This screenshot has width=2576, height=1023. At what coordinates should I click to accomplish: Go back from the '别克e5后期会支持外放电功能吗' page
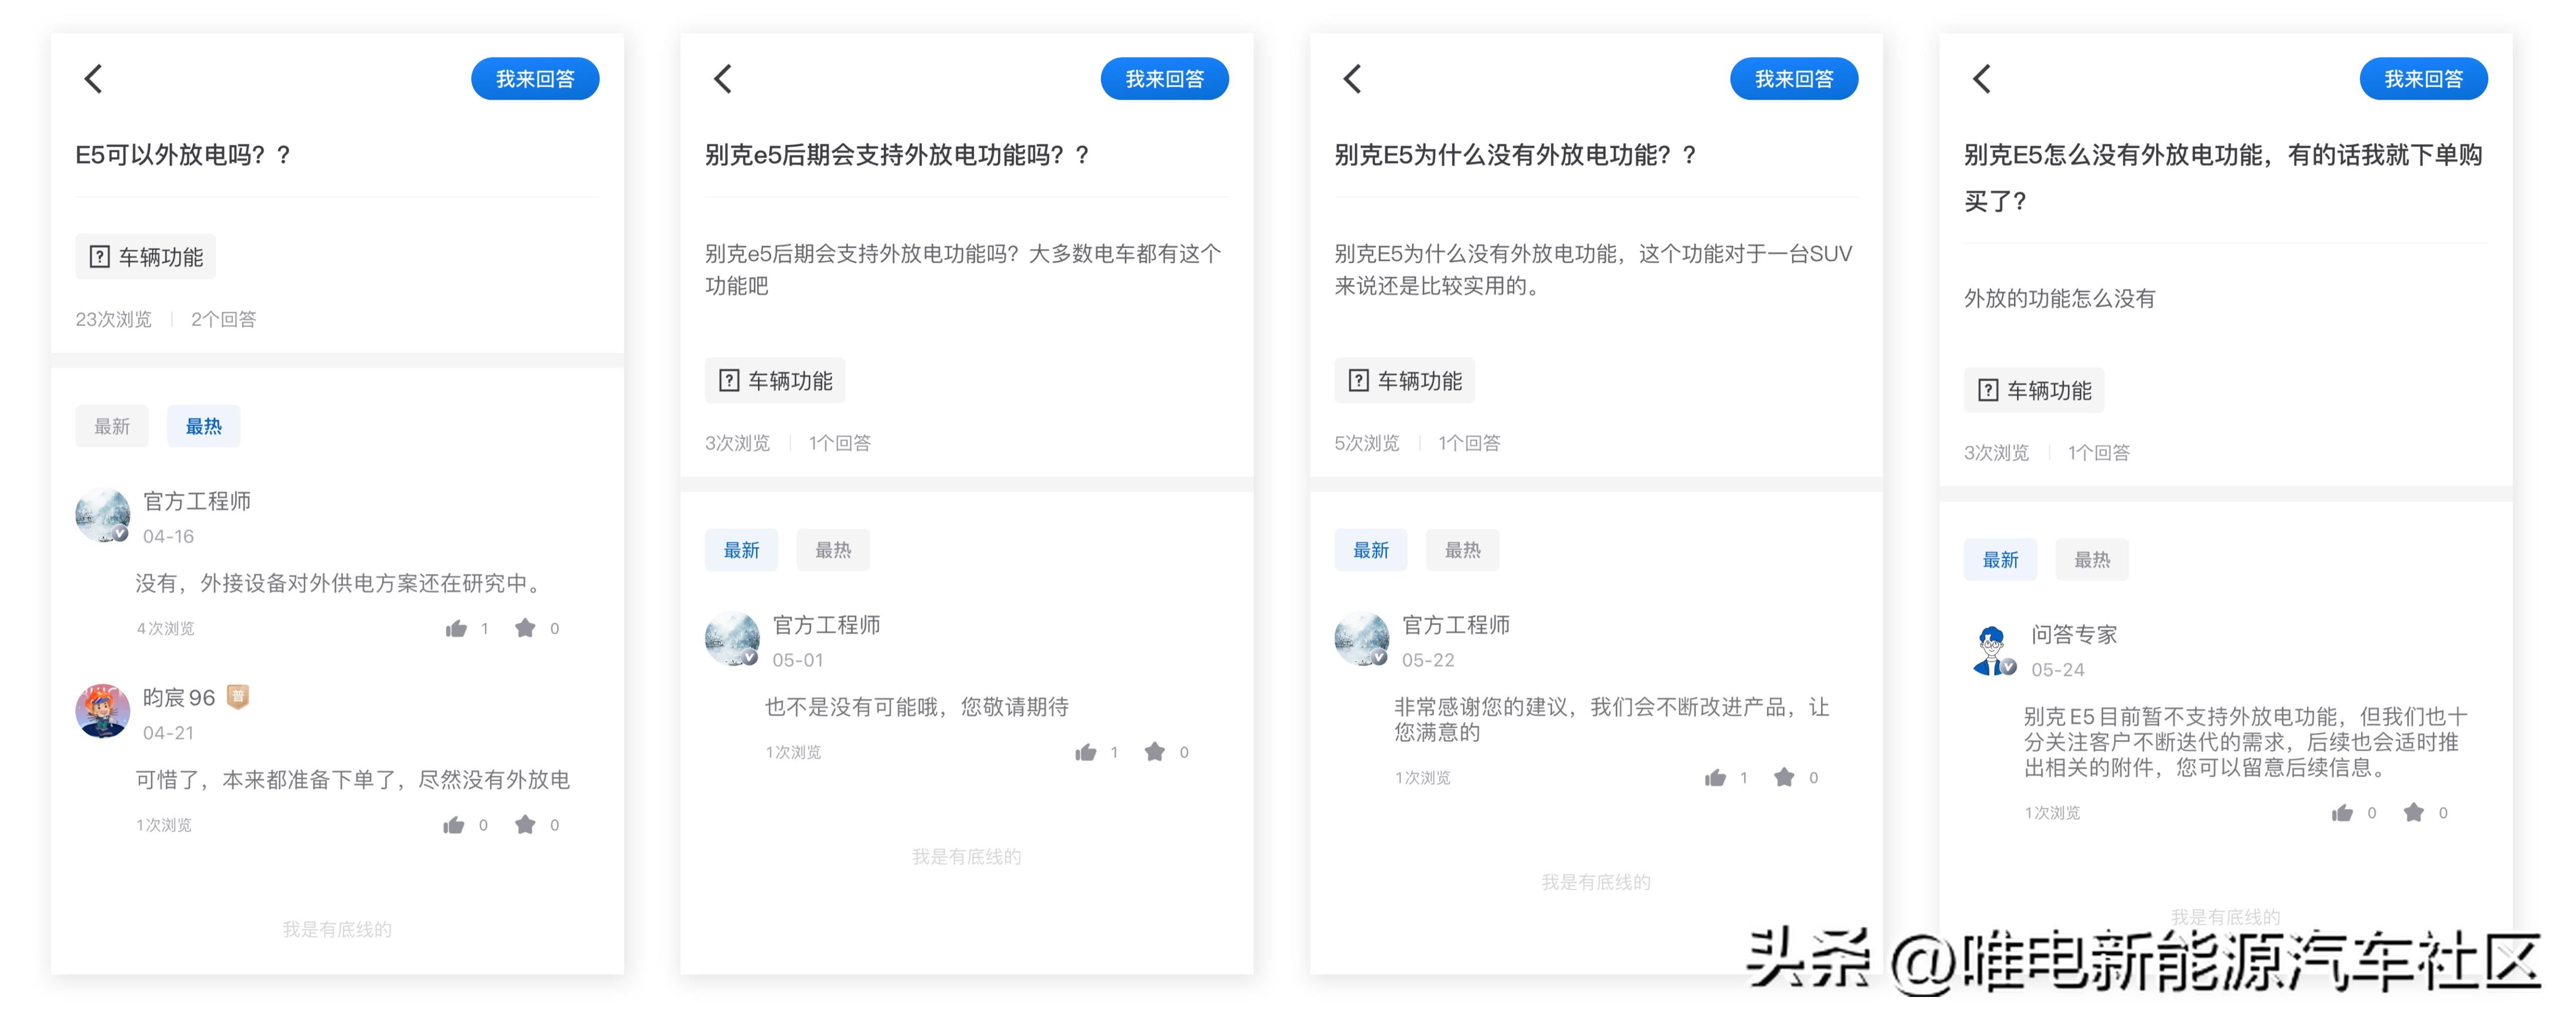click(723, 79)
